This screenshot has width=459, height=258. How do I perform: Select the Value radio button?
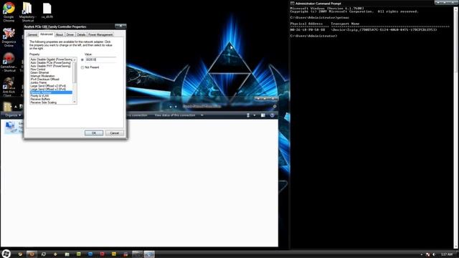(82, 59)
